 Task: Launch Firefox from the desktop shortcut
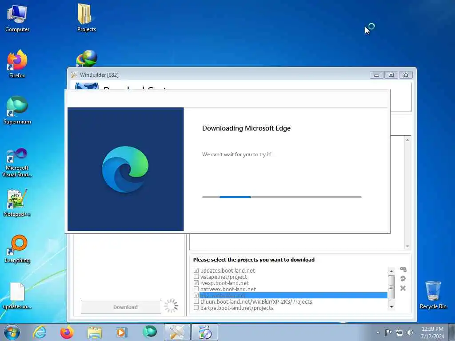coord(17,64)
